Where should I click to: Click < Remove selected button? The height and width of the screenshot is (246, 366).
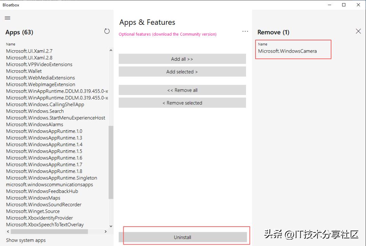coord(182,103)
